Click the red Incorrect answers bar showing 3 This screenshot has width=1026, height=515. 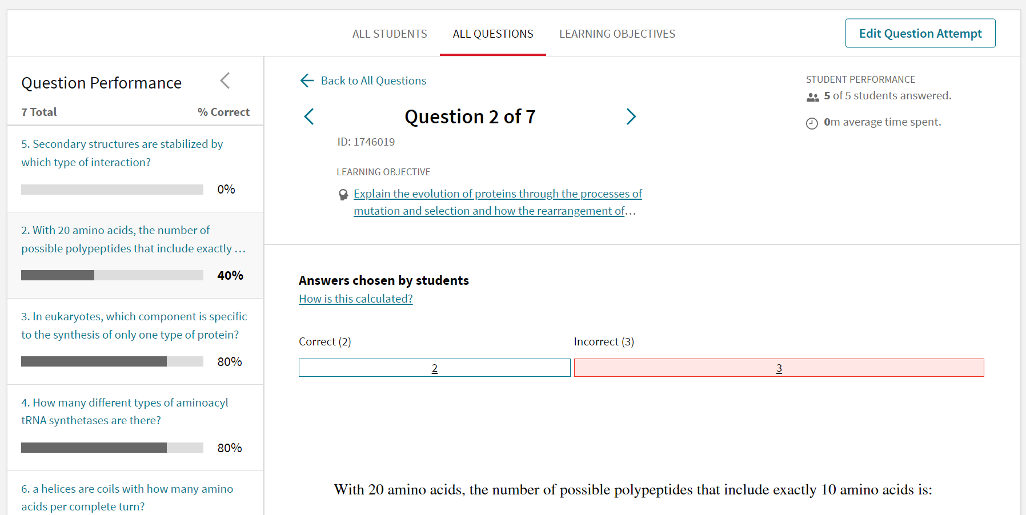[779, 368]
